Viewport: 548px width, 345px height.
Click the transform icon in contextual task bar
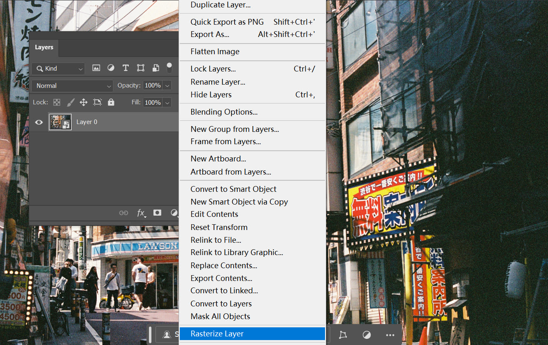343,335
